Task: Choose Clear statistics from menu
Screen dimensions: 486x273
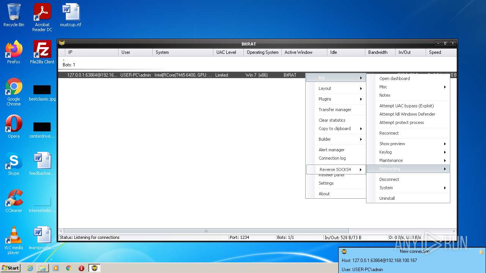Action: [x=336, y=120]
